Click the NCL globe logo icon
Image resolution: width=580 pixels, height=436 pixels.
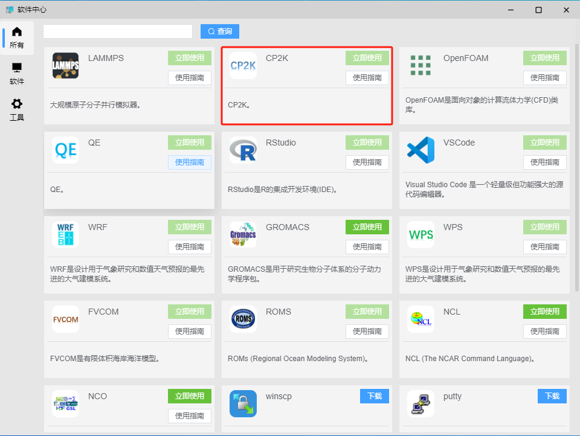tap(420, 319)
